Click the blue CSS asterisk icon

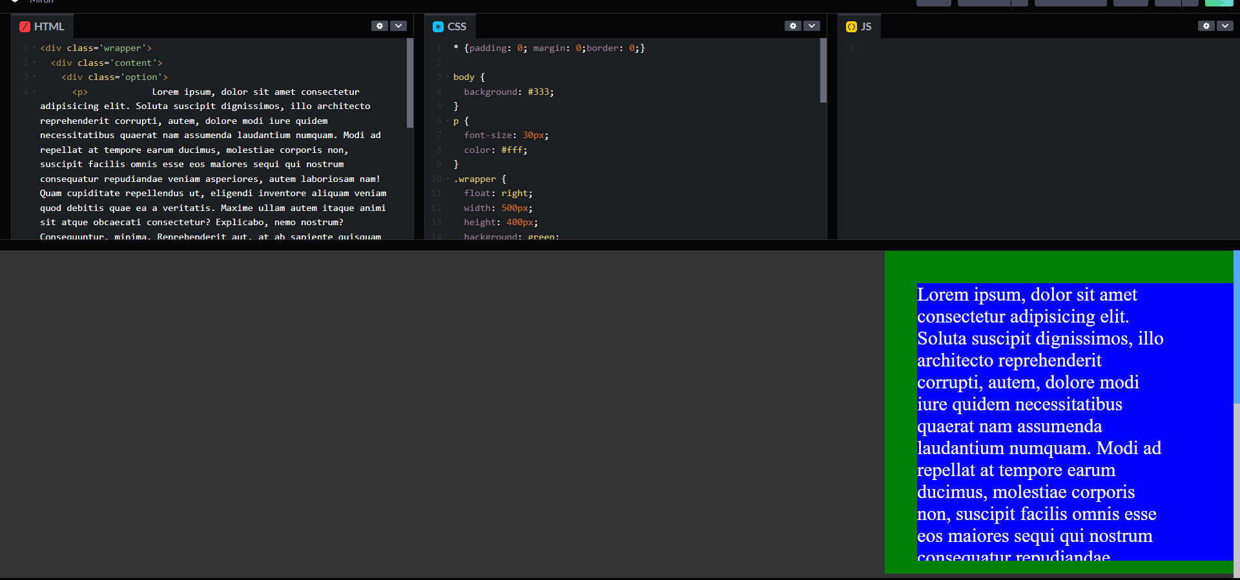click(438, 26)
